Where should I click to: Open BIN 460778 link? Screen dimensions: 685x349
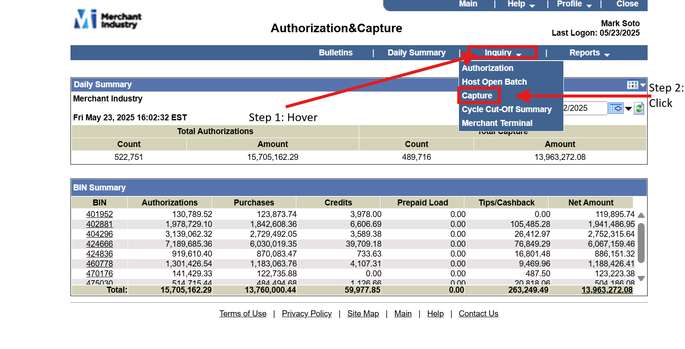(99, 263)
